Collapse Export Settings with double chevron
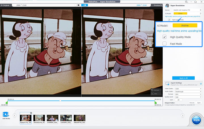Screen dimensions: 204x129 point(201,84)
